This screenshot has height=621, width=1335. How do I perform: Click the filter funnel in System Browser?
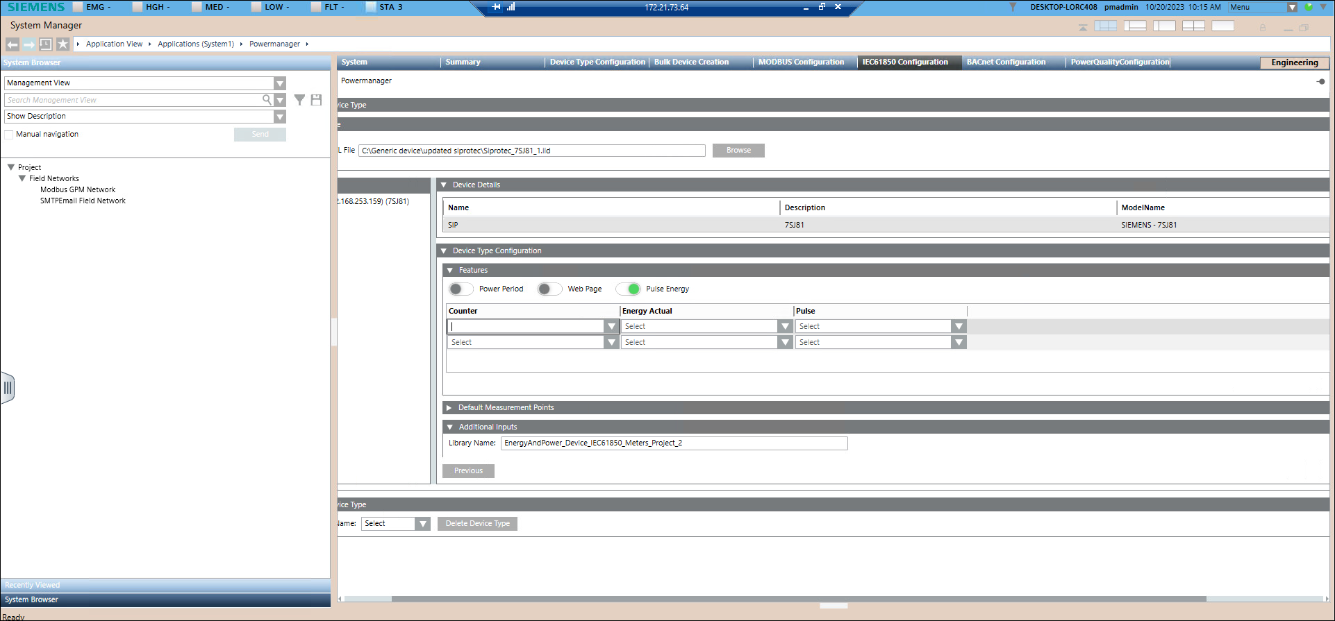tap(299, 100)
